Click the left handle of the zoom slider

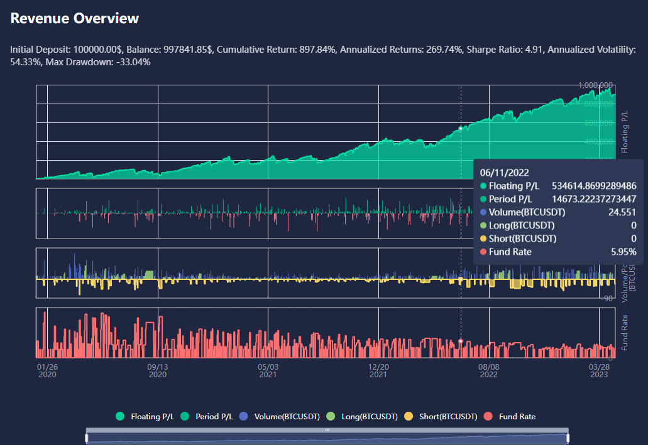click(x=86, y=437)
